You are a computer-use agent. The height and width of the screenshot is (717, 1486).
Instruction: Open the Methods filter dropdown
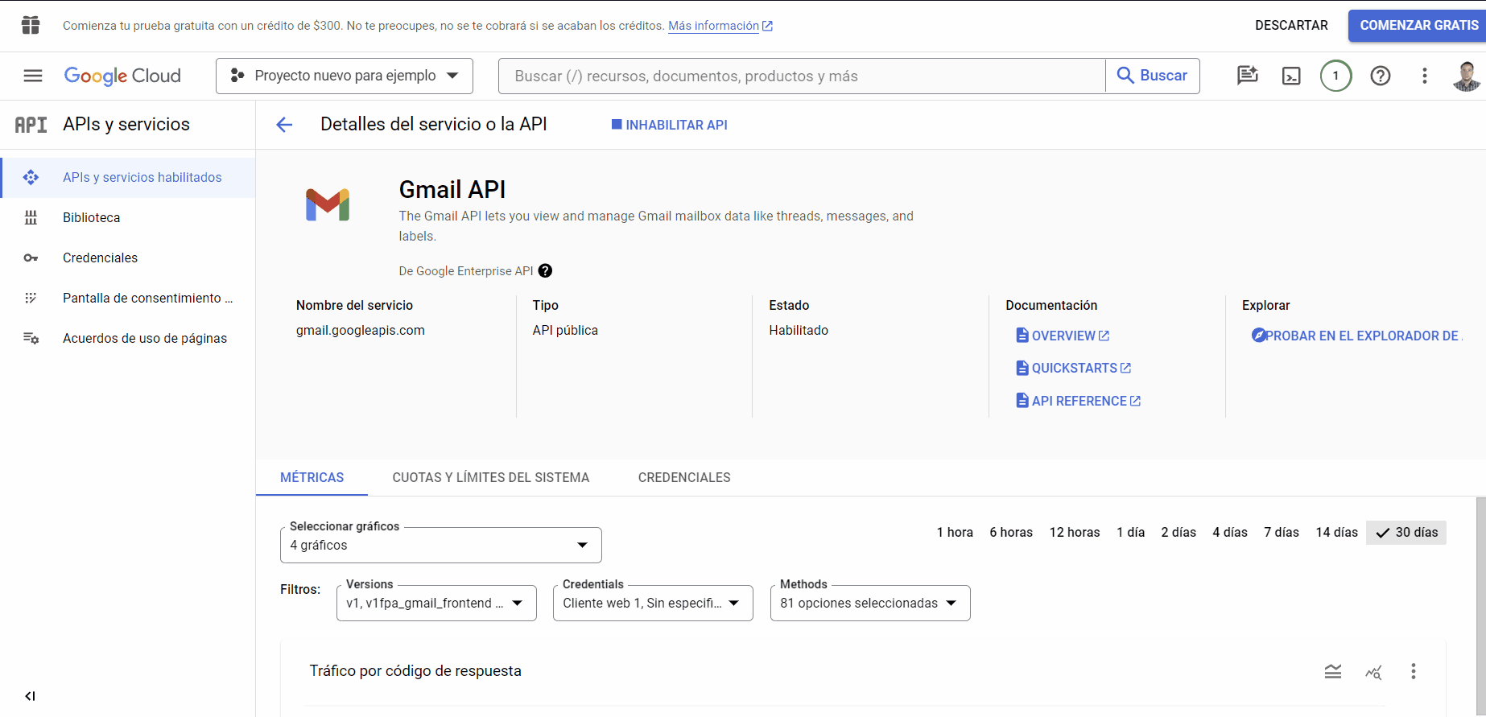pos(869,604)
